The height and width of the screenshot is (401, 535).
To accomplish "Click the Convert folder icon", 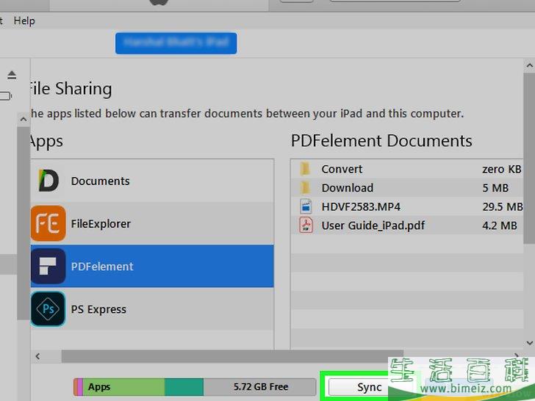I will 305,169.
